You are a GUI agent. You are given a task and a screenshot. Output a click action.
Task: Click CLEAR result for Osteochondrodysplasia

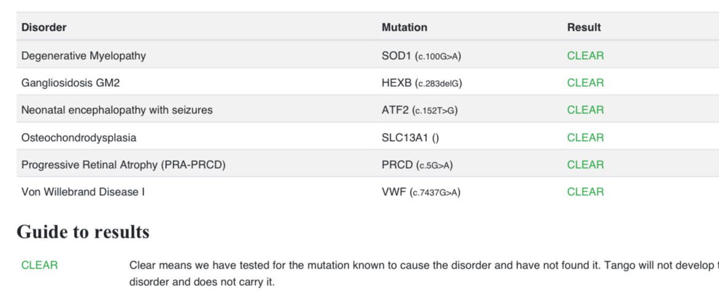[585, 137]
